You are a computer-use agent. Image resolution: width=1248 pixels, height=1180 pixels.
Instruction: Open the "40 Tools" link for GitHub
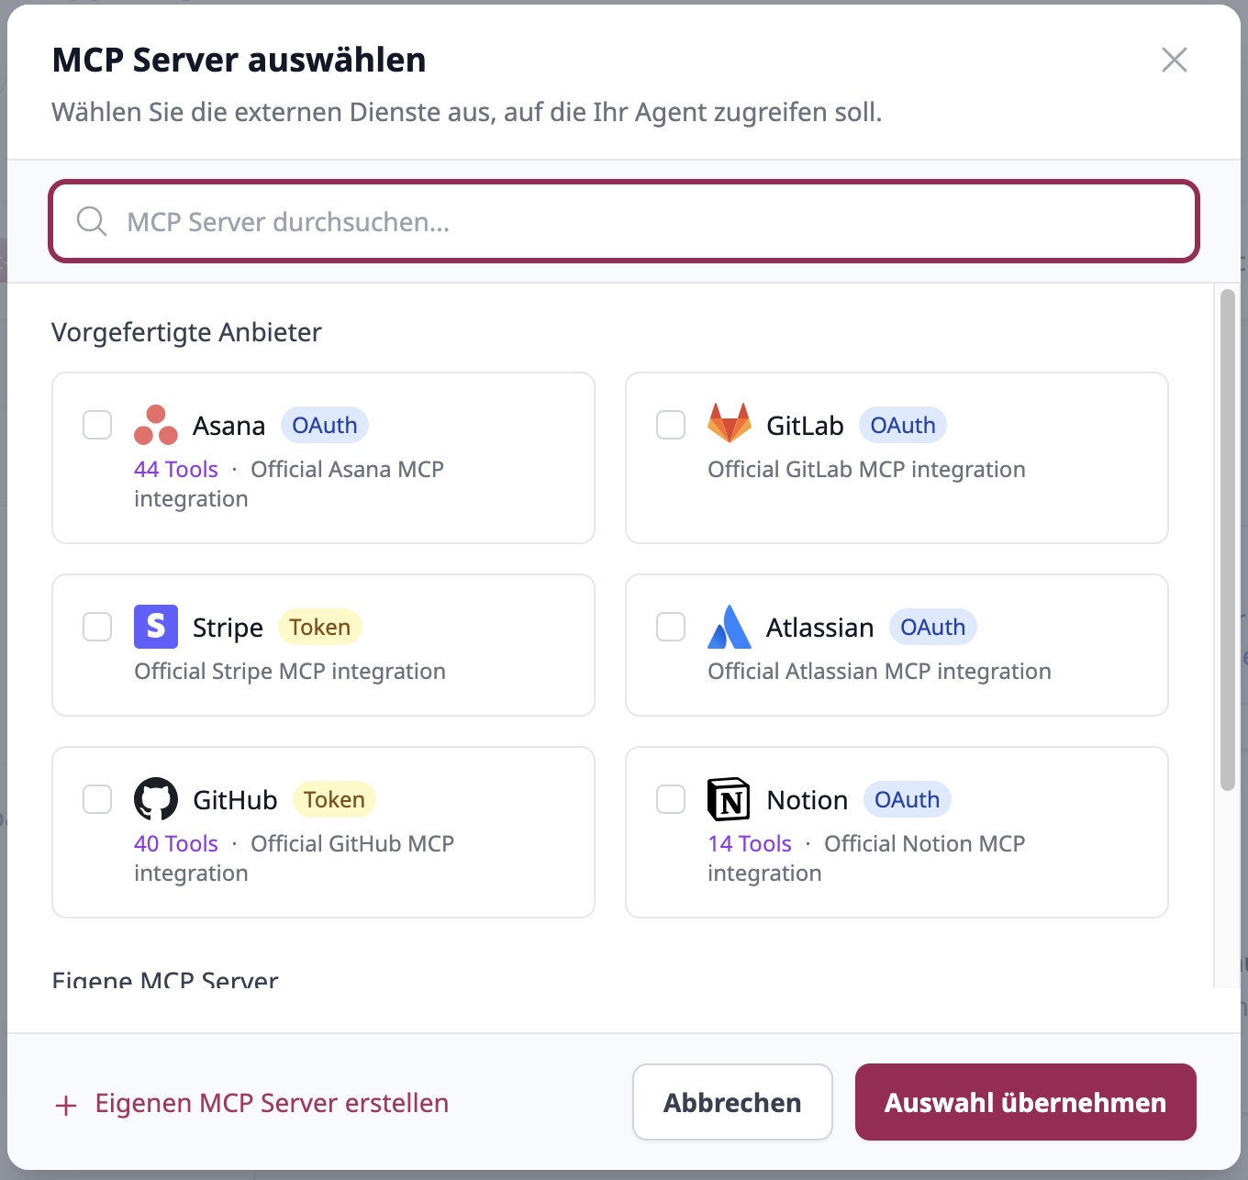(175, 843)
